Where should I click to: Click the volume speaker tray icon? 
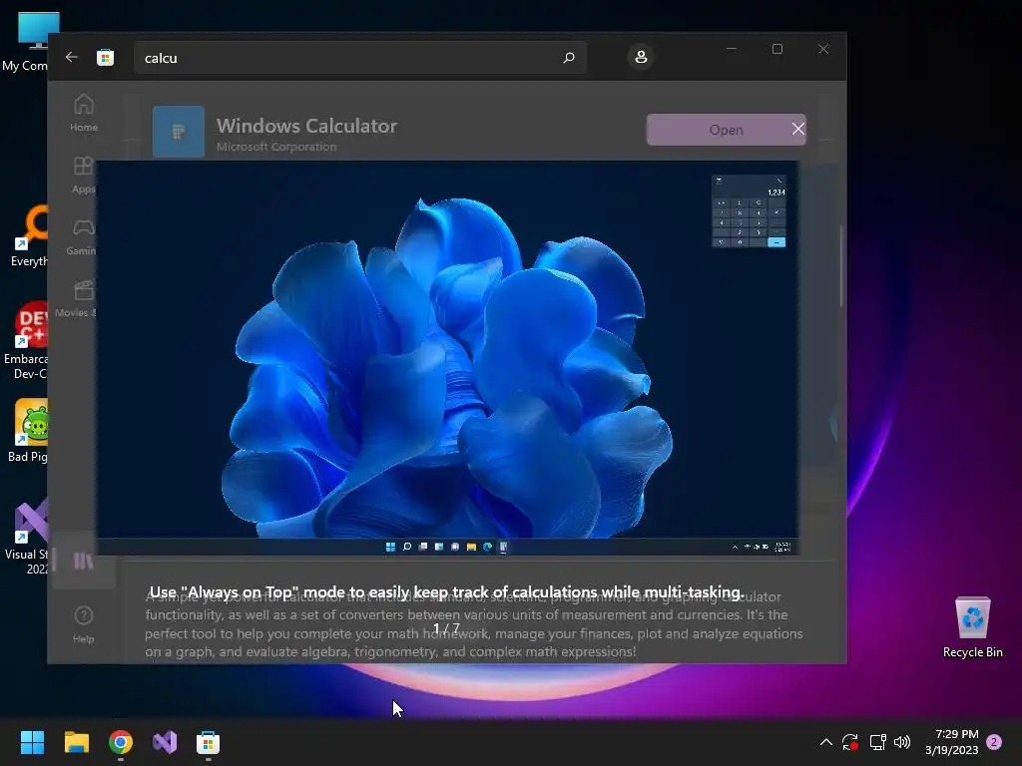point(902,742)
